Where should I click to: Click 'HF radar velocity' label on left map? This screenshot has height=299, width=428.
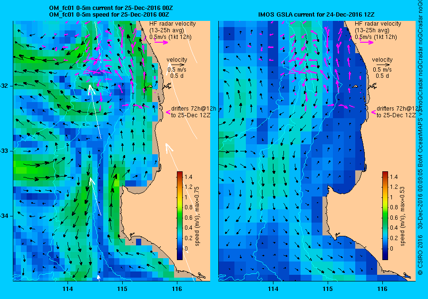173,24
